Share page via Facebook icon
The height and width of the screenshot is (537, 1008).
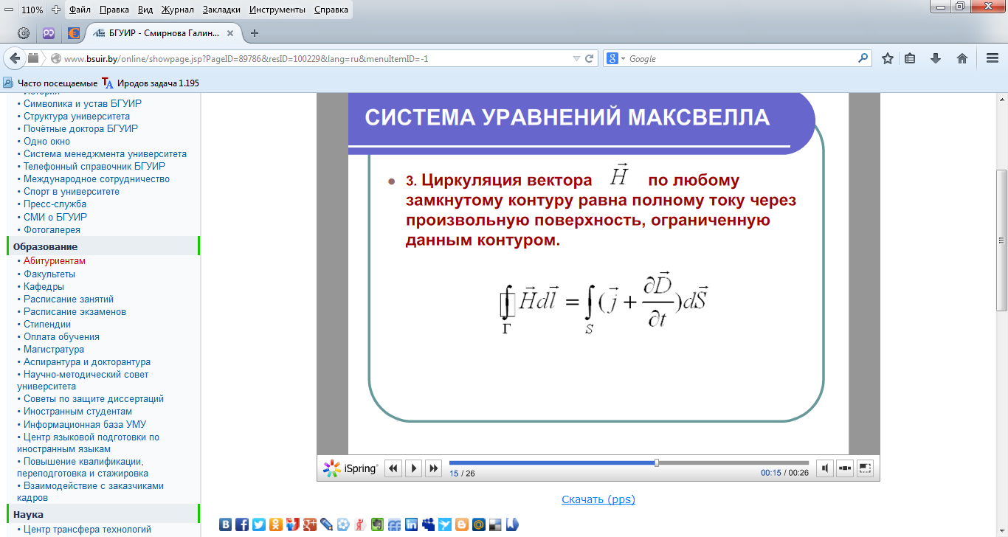click(242, 524)
